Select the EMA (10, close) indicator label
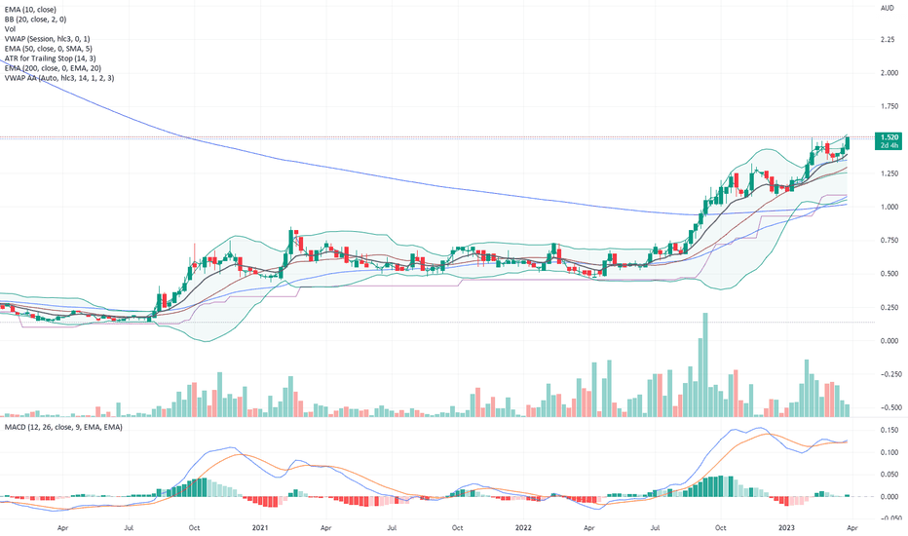The width and height of the screenshot is (908, 536). tap(30, 10)
